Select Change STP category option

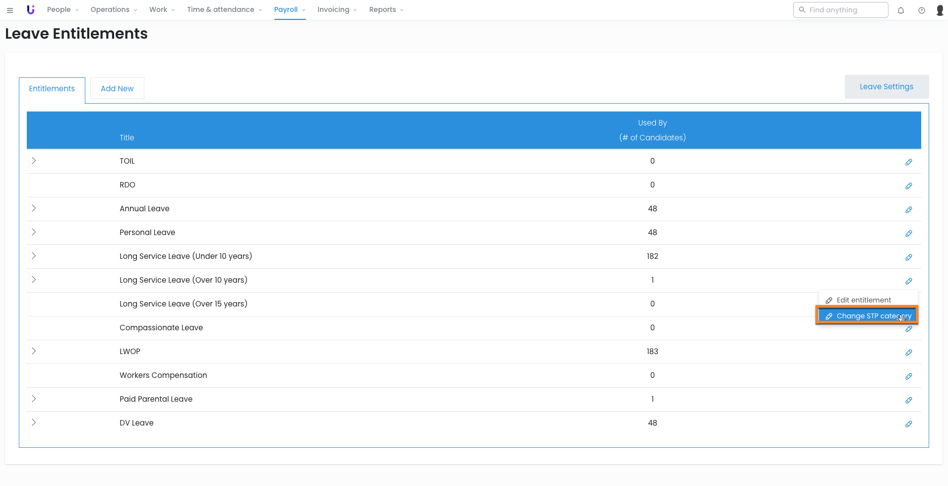(x=867, y=316)
